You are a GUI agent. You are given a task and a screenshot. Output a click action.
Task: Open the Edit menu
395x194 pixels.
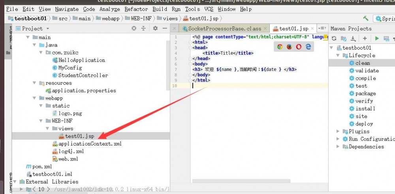point(28,9)
